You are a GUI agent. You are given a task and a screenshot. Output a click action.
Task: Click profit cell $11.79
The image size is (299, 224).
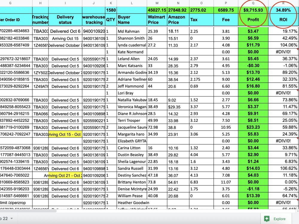click(253, 45)
